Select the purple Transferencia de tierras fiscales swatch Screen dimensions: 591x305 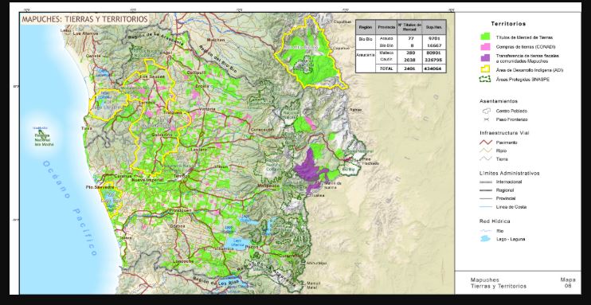(485, 57)
